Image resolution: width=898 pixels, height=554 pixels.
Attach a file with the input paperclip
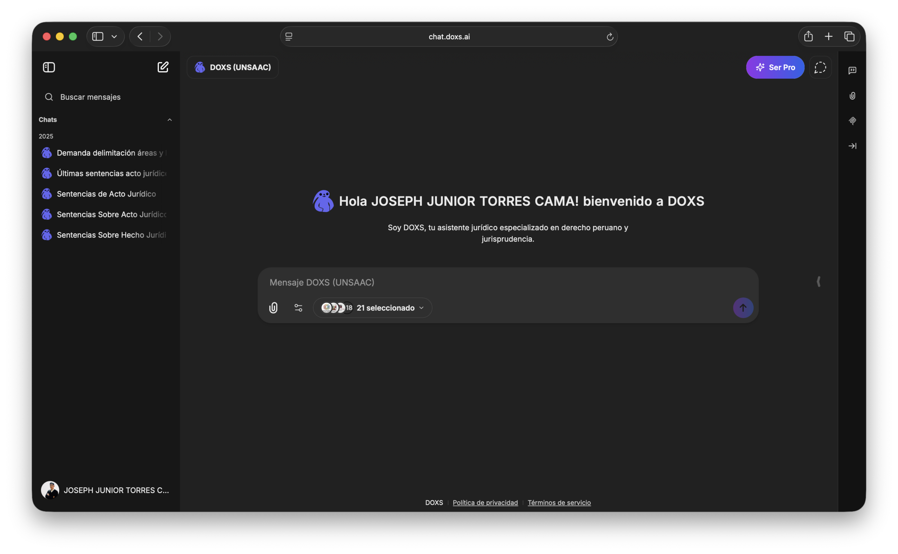[x=273, y=308]
